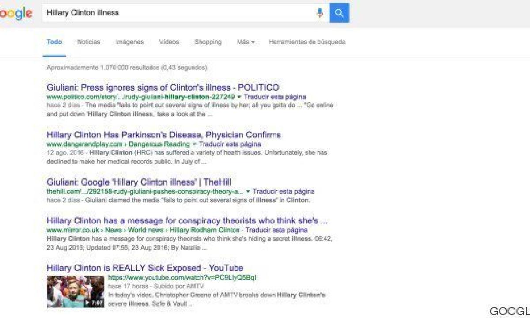This screenshot has width=530, height=318.
Task: Open the POLITICO Giuliani press result
Action: click(x=163, y=87)
